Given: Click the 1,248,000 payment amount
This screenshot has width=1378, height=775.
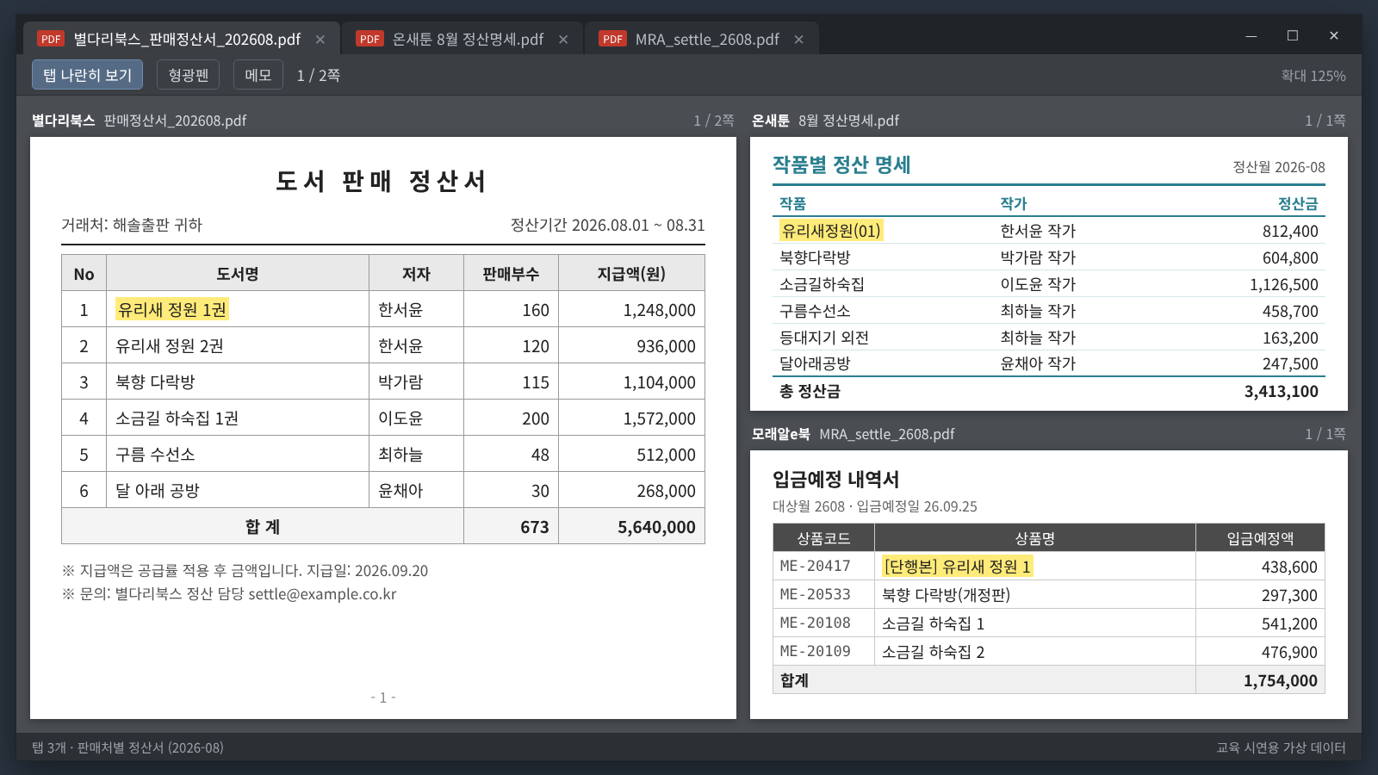Looking at the screenshot, I should (660, 310).
